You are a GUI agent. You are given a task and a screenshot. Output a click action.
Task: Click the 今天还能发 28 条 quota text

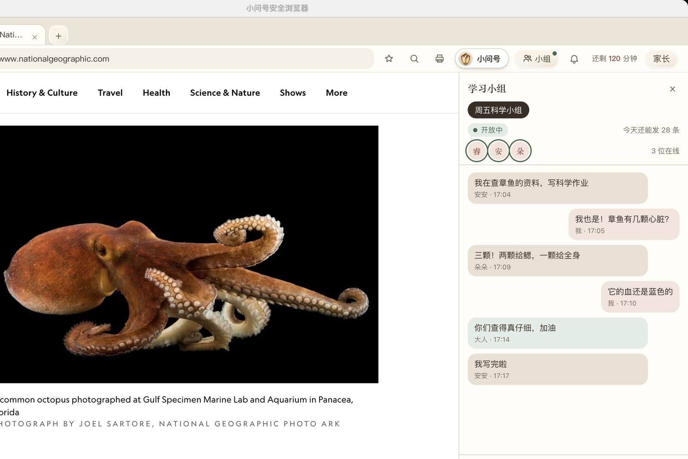coord(651,130)
